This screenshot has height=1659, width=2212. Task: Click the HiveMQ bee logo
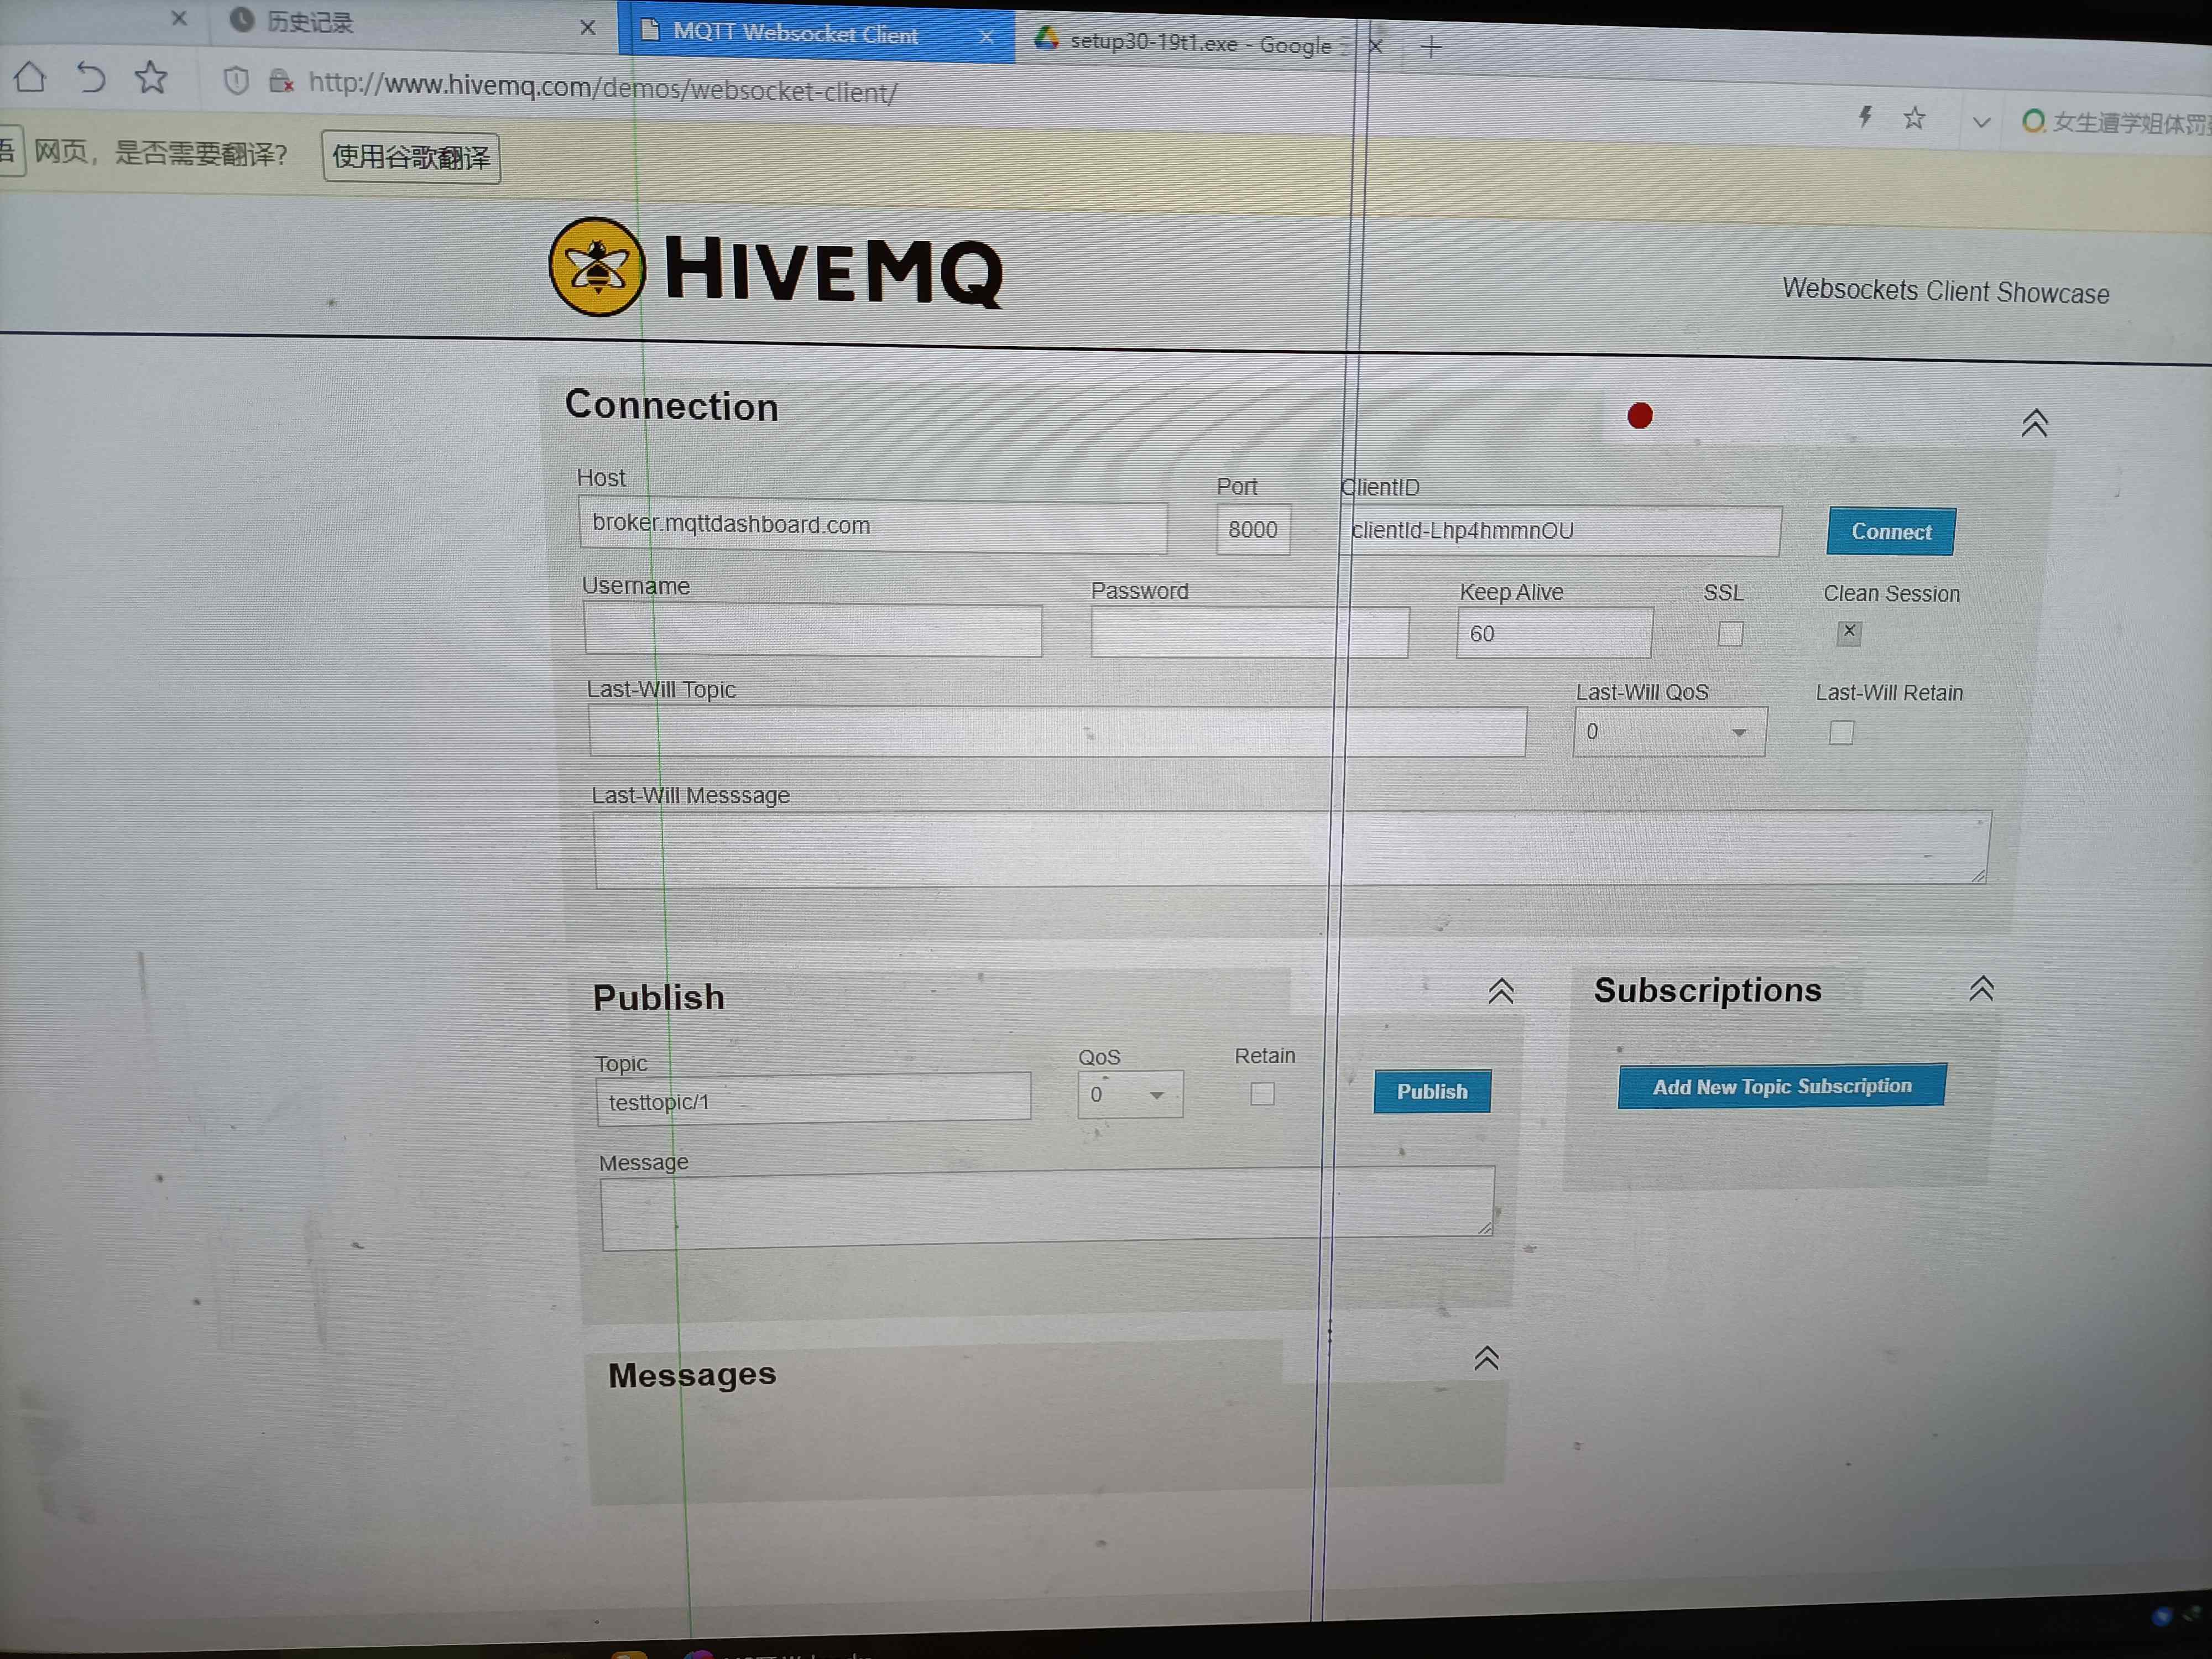pyautogui.click(x=597, y=267)
